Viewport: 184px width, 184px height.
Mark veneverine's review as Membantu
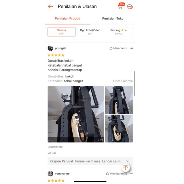tap(117, 174)
